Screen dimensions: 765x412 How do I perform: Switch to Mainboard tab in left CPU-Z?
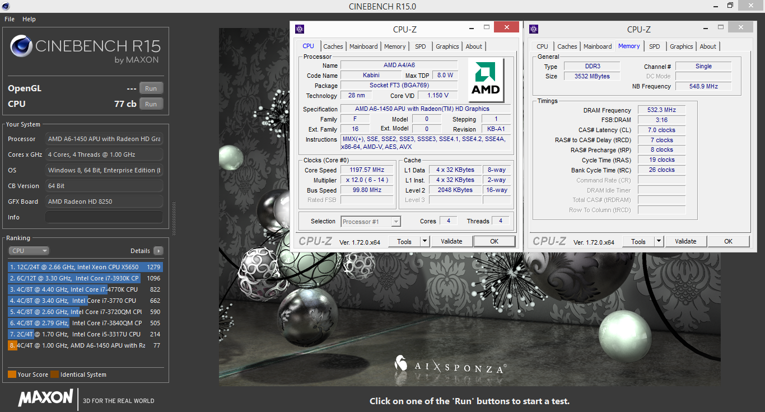pos(363,46)
